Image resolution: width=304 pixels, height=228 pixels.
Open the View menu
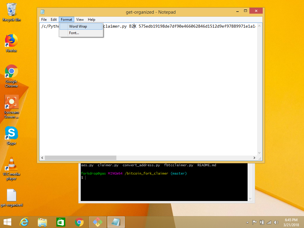80,20
